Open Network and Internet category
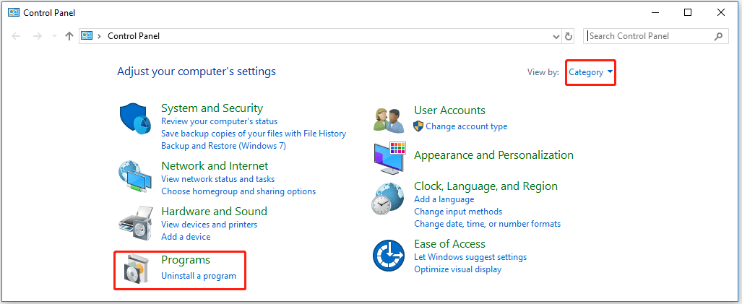The image size is (742, 304). pos(215,166)
